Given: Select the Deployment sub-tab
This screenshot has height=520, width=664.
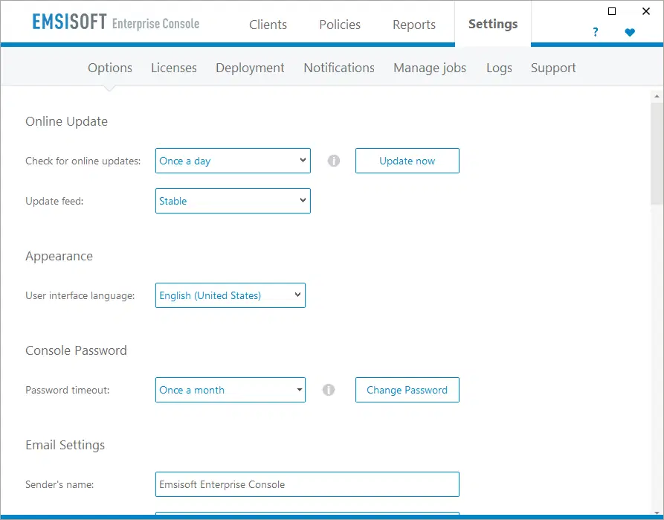Looking at the screenshot, I should [250, 68].
